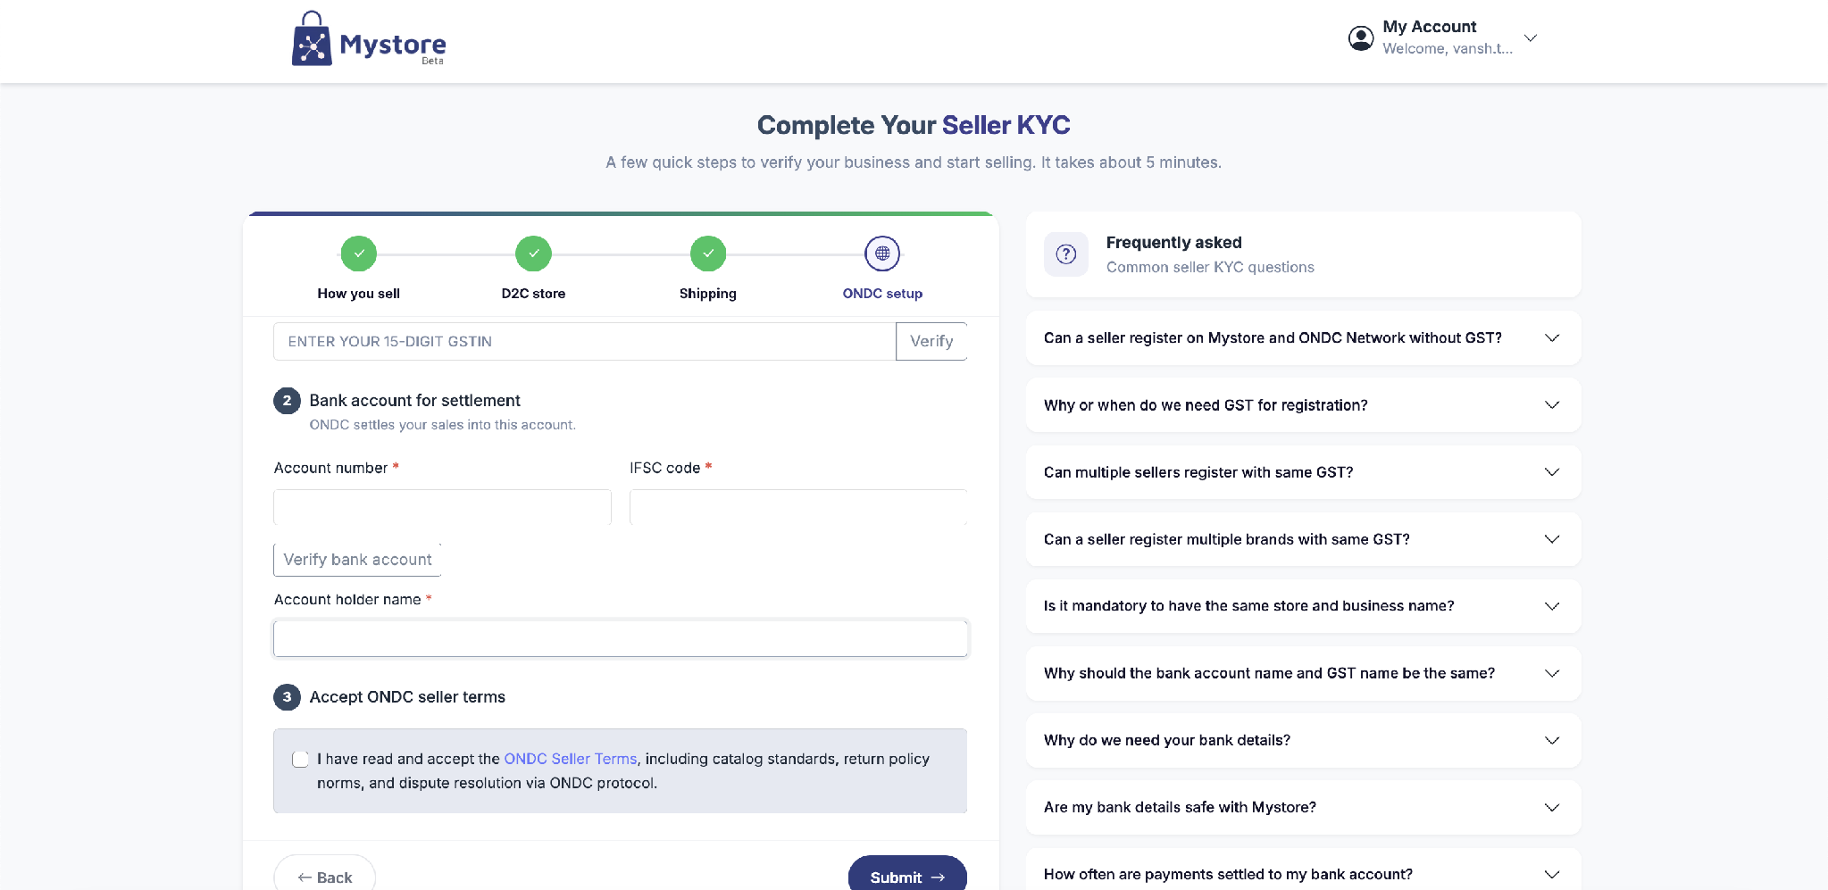
Task: Click 'ONDC settles your sales' helper text
Action: click(x=442, y=425)
